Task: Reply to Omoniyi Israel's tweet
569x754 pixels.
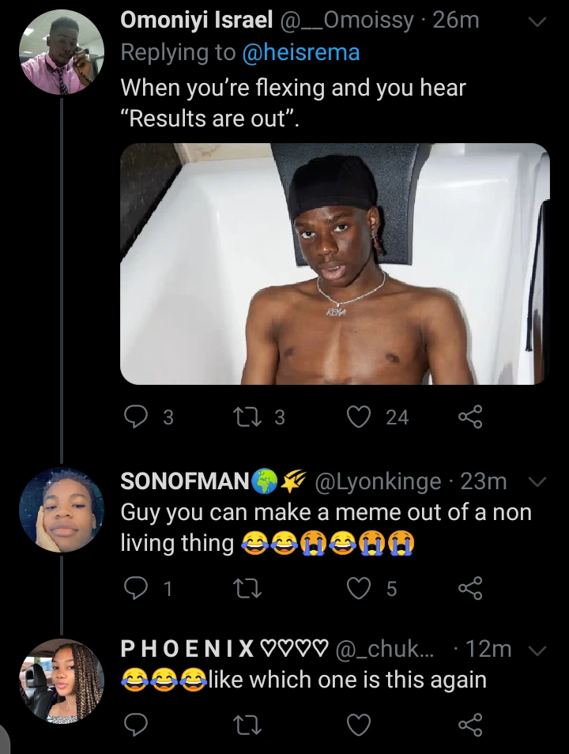Action: (136, 417)
